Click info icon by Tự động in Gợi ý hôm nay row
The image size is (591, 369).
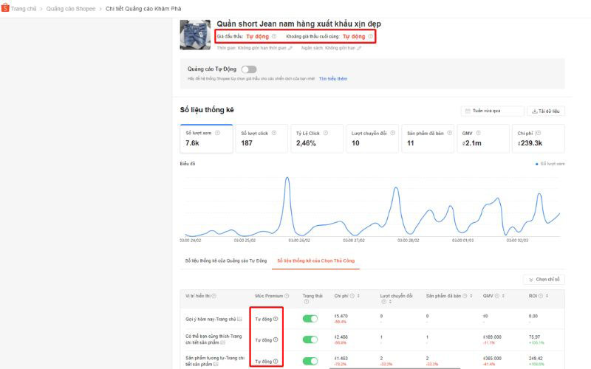(276, 319)
